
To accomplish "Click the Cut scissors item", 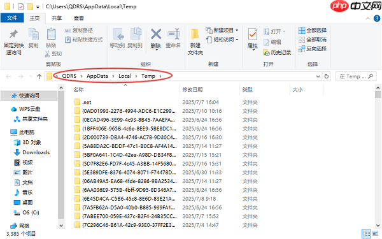I will tap(53, 54).
